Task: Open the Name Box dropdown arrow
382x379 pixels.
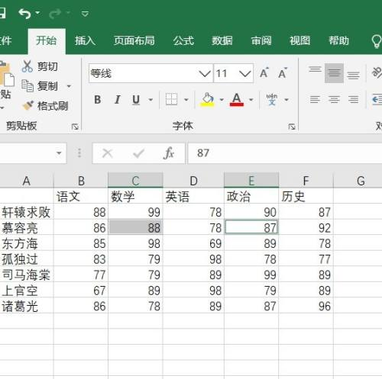Action: pos(59,153)
